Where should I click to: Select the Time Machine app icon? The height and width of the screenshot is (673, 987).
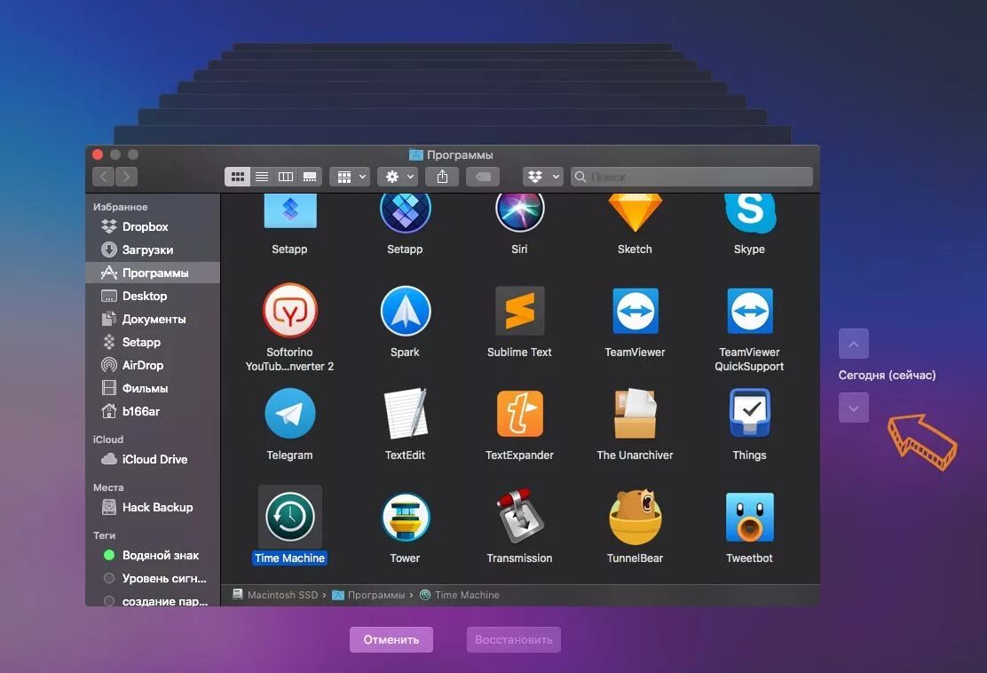pos(289,517)
